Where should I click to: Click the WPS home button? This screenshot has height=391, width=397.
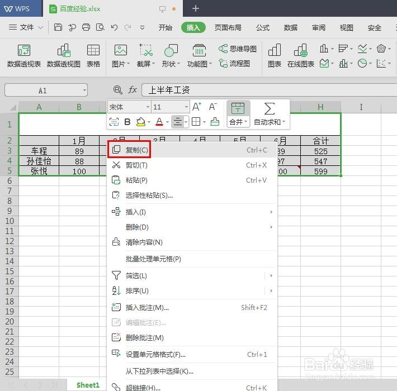click(x=21, y=8)
